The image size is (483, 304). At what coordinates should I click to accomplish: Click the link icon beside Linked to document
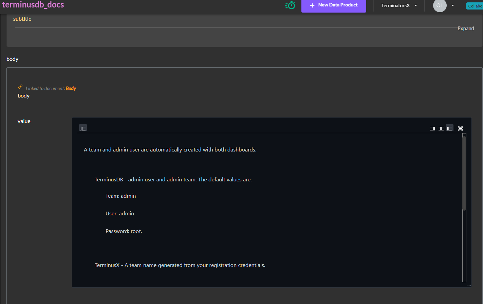[x=20, y=87]
